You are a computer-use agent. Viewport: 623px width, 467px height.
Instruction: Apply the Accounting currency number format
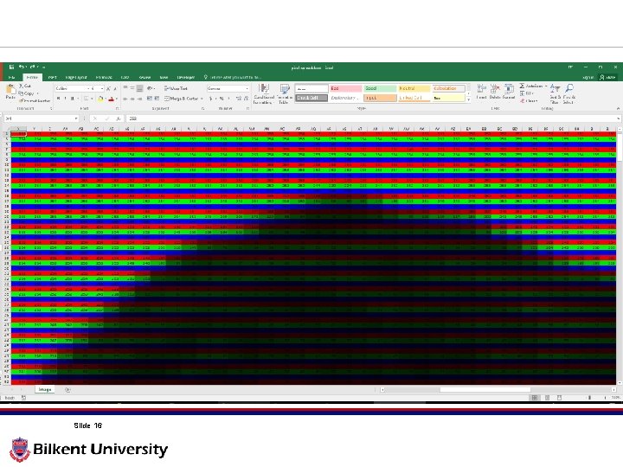(211, 99)
